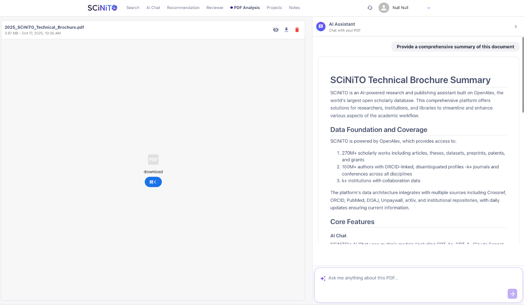Download the PDF using download icon

[x=286, y=30]
